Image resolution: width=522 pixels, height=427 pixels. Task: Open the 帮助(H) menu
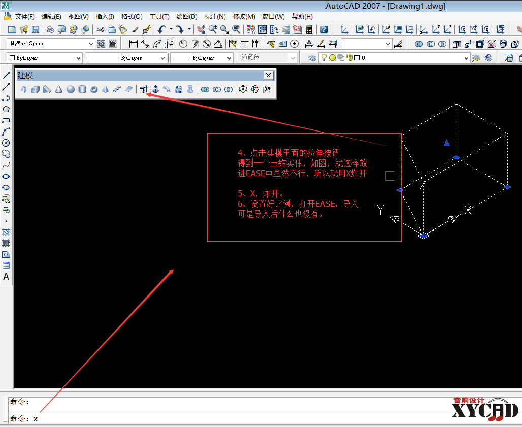(302, 17)
